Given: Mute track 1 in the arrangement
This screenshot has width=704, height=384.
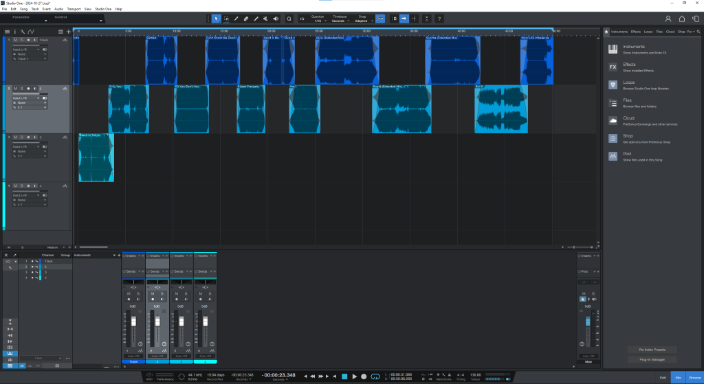Looking at the screenshot, I should pos(14,41).
